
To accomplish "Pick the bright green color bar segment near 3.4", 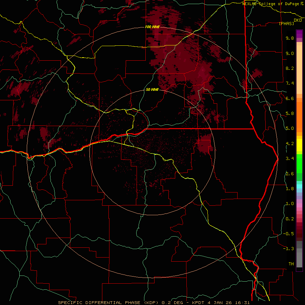I will [x=299, y=163].
